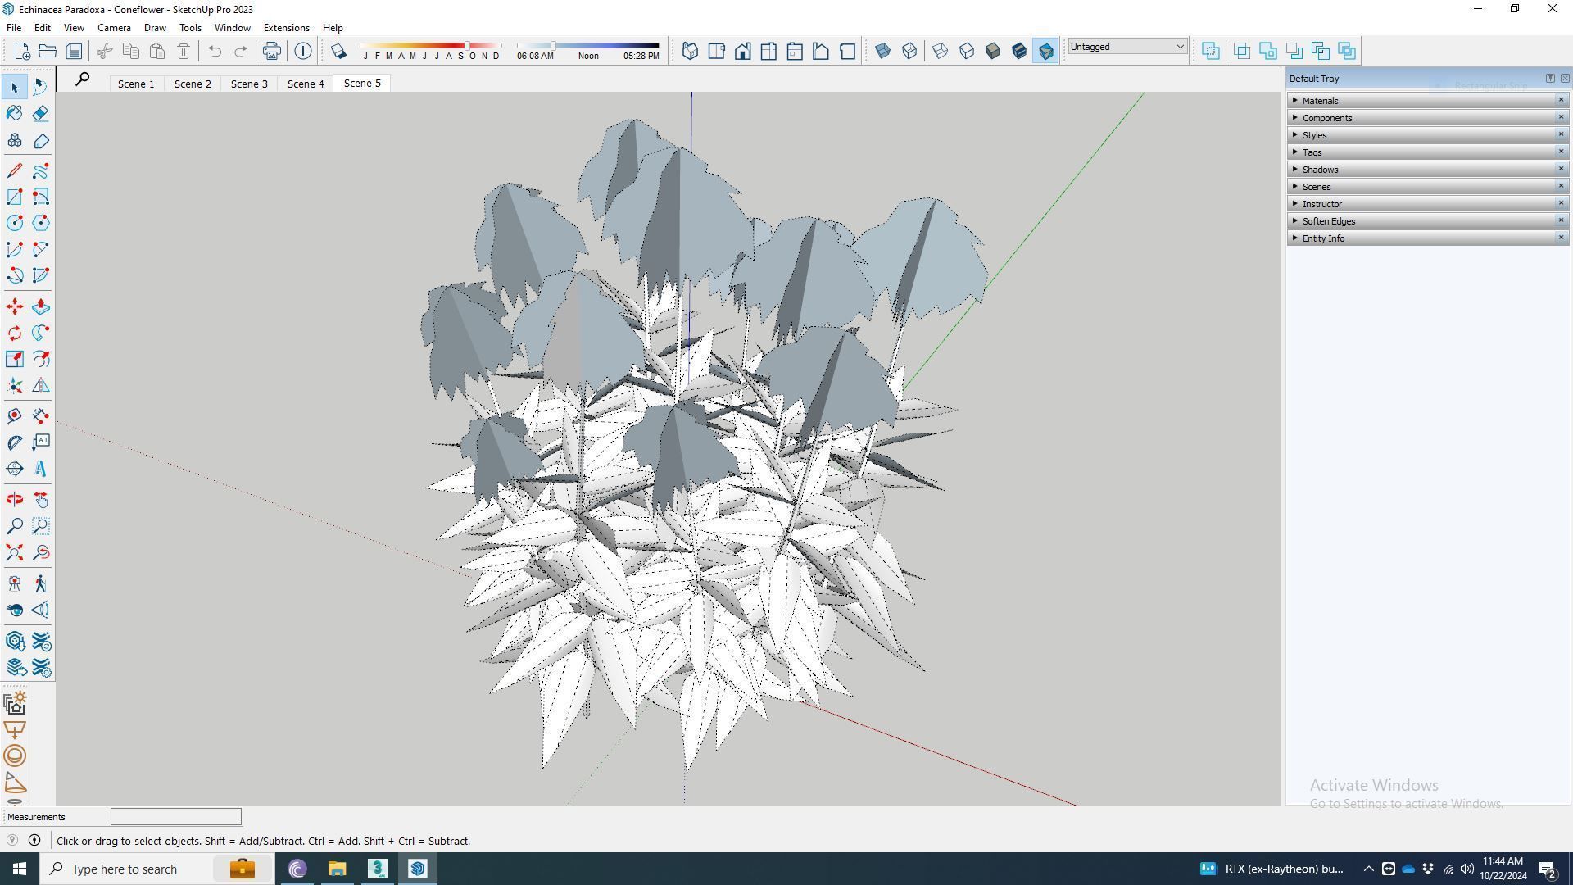
Task: Toggle Show/Hide Shadows button
Action: [338, 51]
